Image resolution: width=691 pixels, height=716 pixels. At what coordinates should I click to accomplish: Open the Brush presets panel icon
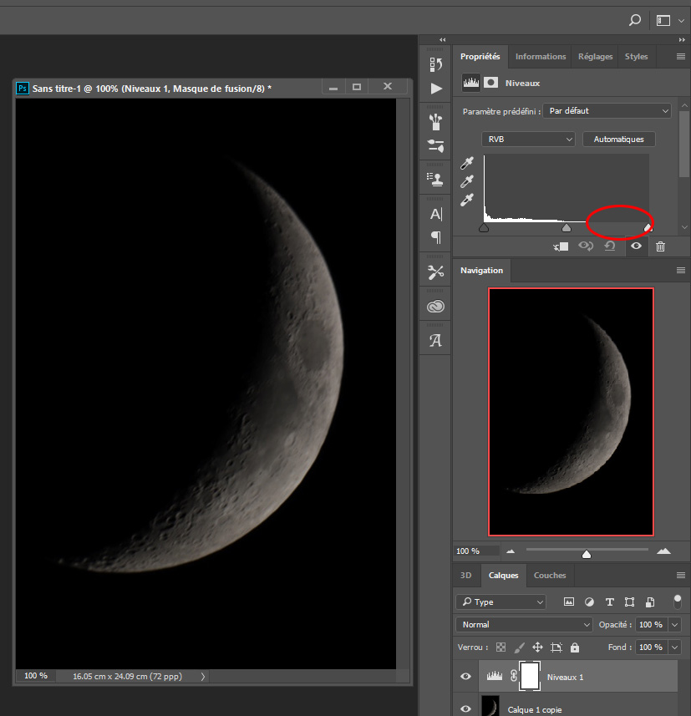pyautogui.click(x=435, y=121)
